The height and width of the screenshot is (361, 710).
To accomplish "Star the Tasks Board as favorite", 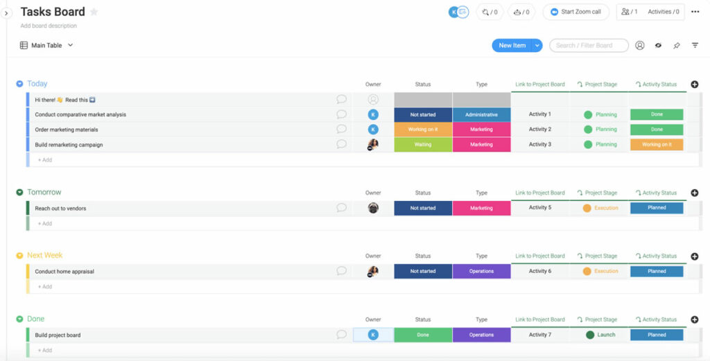I will coord(94,12).
